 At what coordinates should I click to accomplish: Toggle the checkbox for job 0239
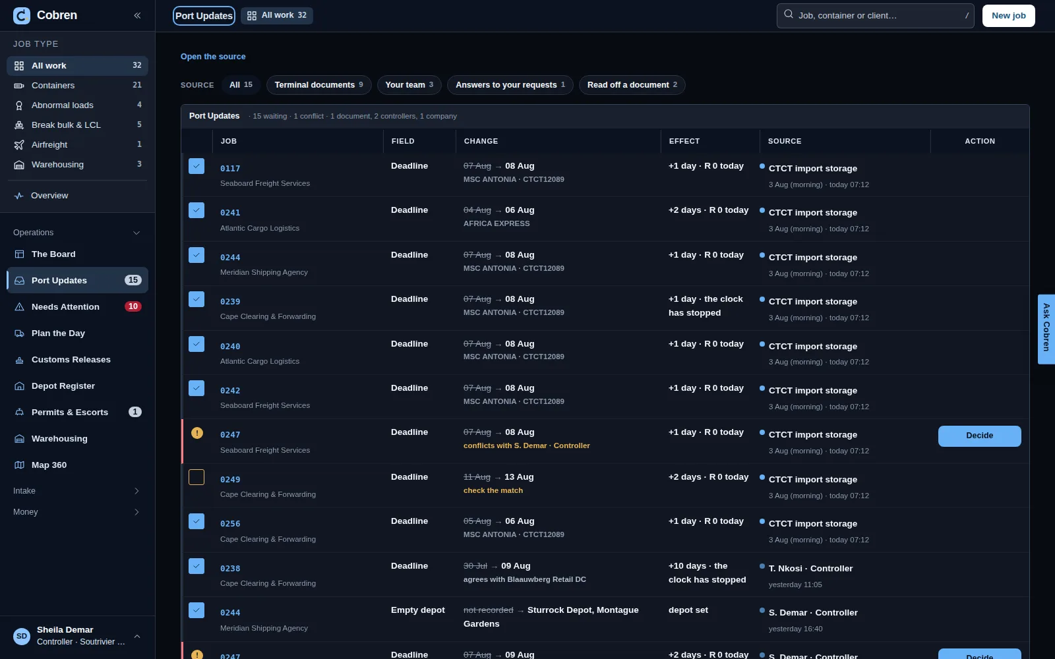pyautogui.click(x=196, y=299)
